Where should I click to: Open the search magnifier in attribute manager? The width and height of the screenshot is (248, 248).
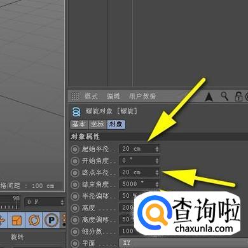click(224, 97)
